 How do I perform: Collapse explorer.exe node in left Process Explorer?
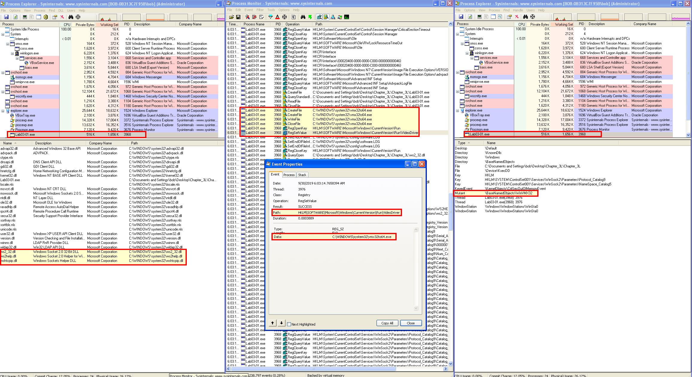3,111
